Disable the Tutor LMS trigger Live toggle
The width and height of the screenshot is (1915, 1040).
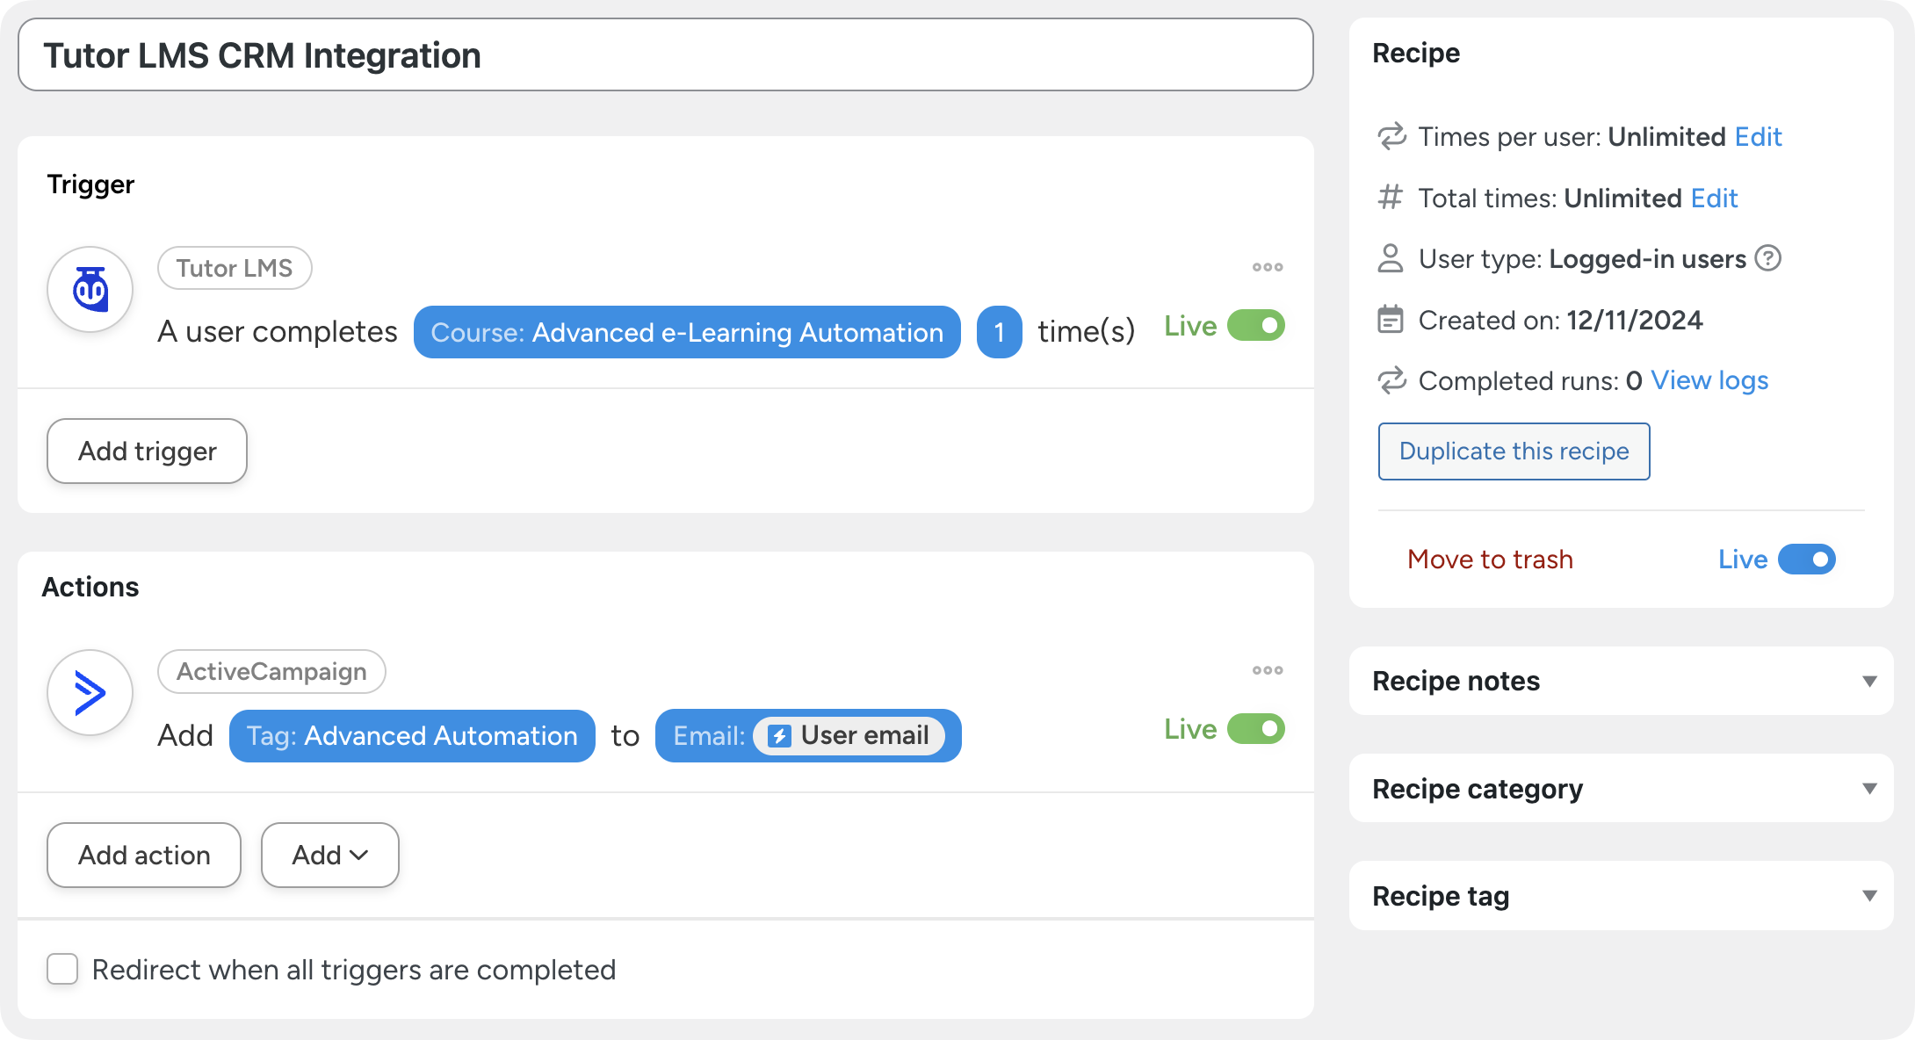[x=1256, y=326]
